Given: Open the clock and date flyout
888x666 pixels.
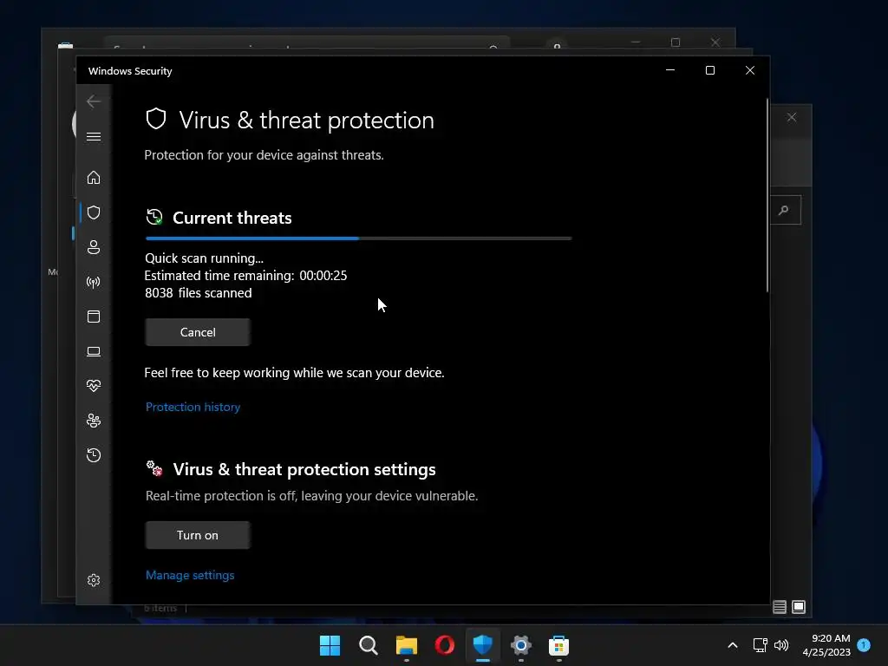Looking at the screenshot, I should point(826,645).
